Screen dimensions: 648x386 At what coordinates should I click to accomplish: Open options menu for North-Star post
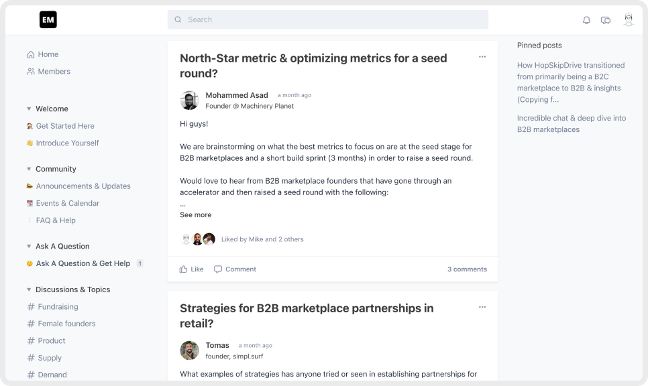coord(482,56)
